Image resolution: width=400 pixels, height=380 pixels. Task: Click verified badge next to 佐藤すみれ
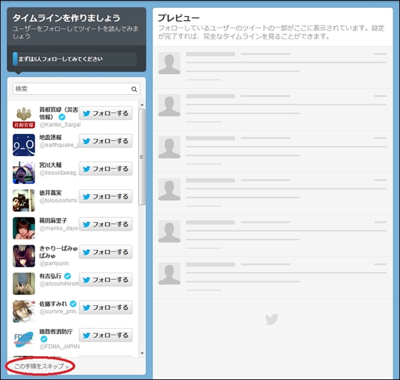tap(73, 304)
